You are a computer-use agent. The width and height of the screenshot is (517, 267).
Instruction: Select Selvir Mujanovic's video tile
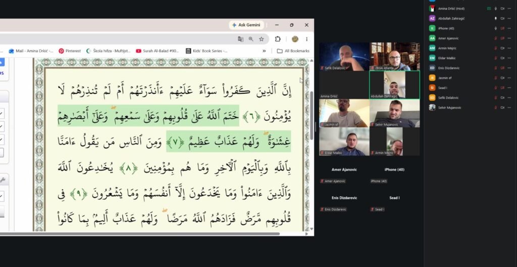pos(395,114)
